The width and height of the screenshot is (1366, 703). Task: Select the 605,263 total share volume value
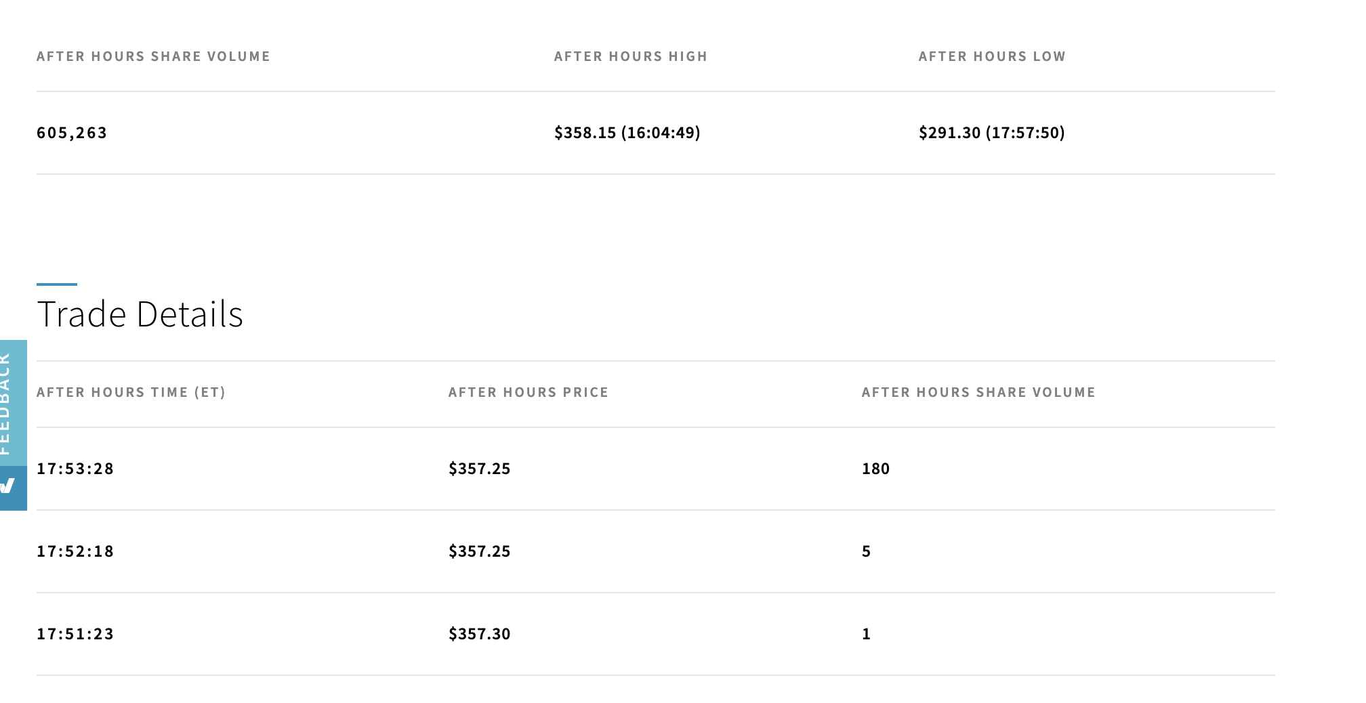tap(72, 133)
